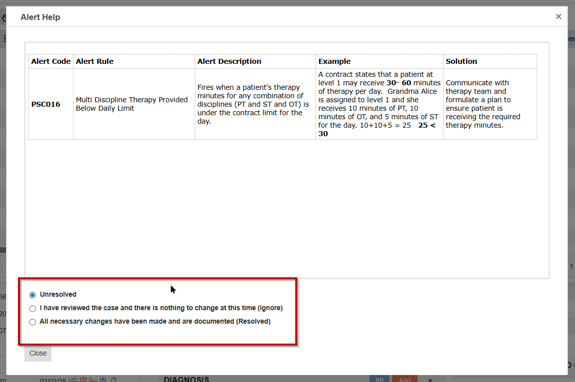575x382 pixels.
Task: Open the dropdown arrow next to the Add button
Action: (430, 380)
